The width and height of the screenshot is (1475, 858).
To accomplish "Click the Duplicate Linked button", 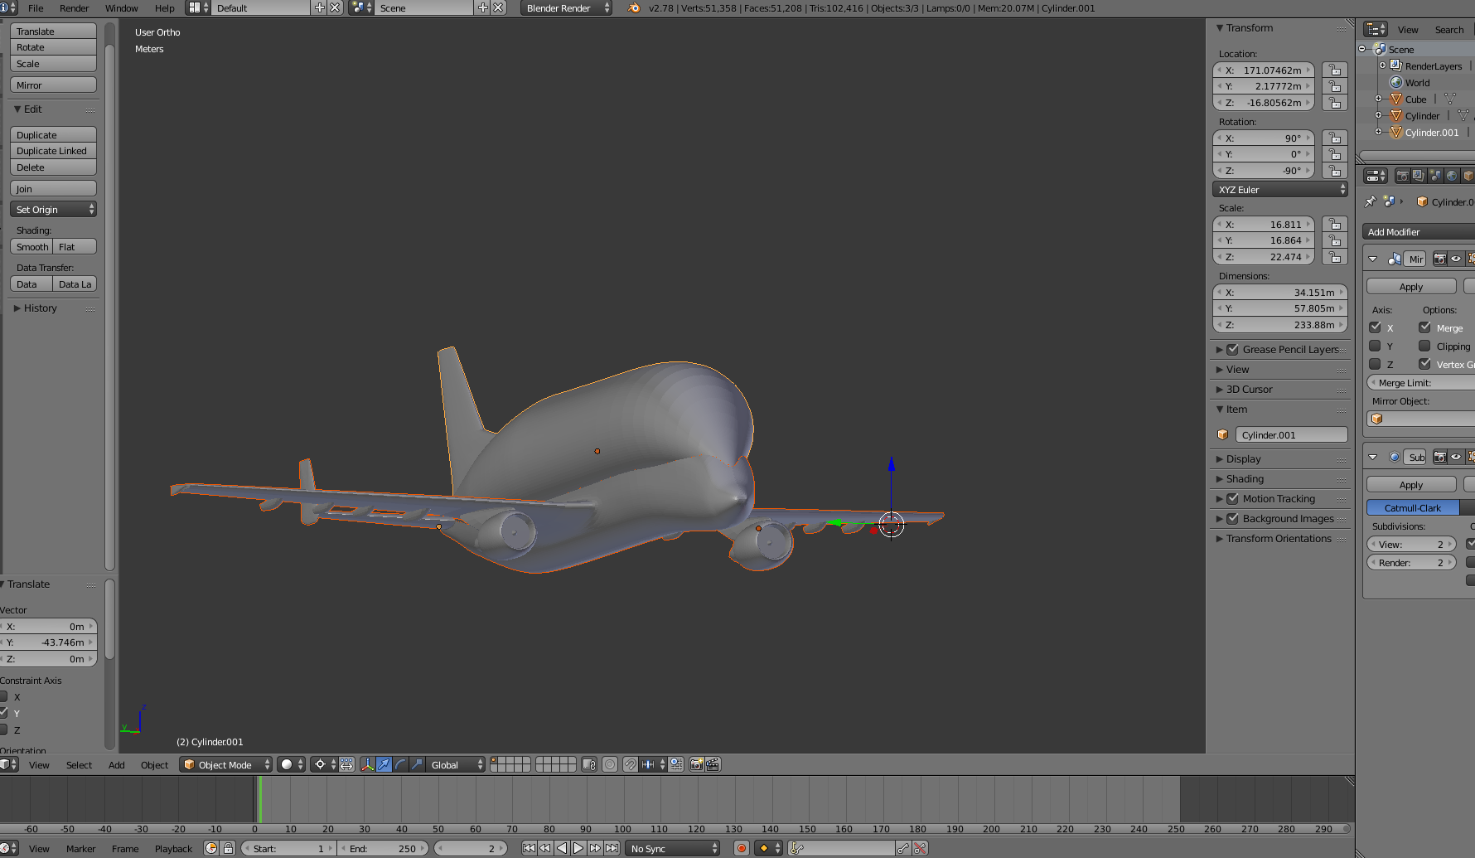I will coord(52,151).
